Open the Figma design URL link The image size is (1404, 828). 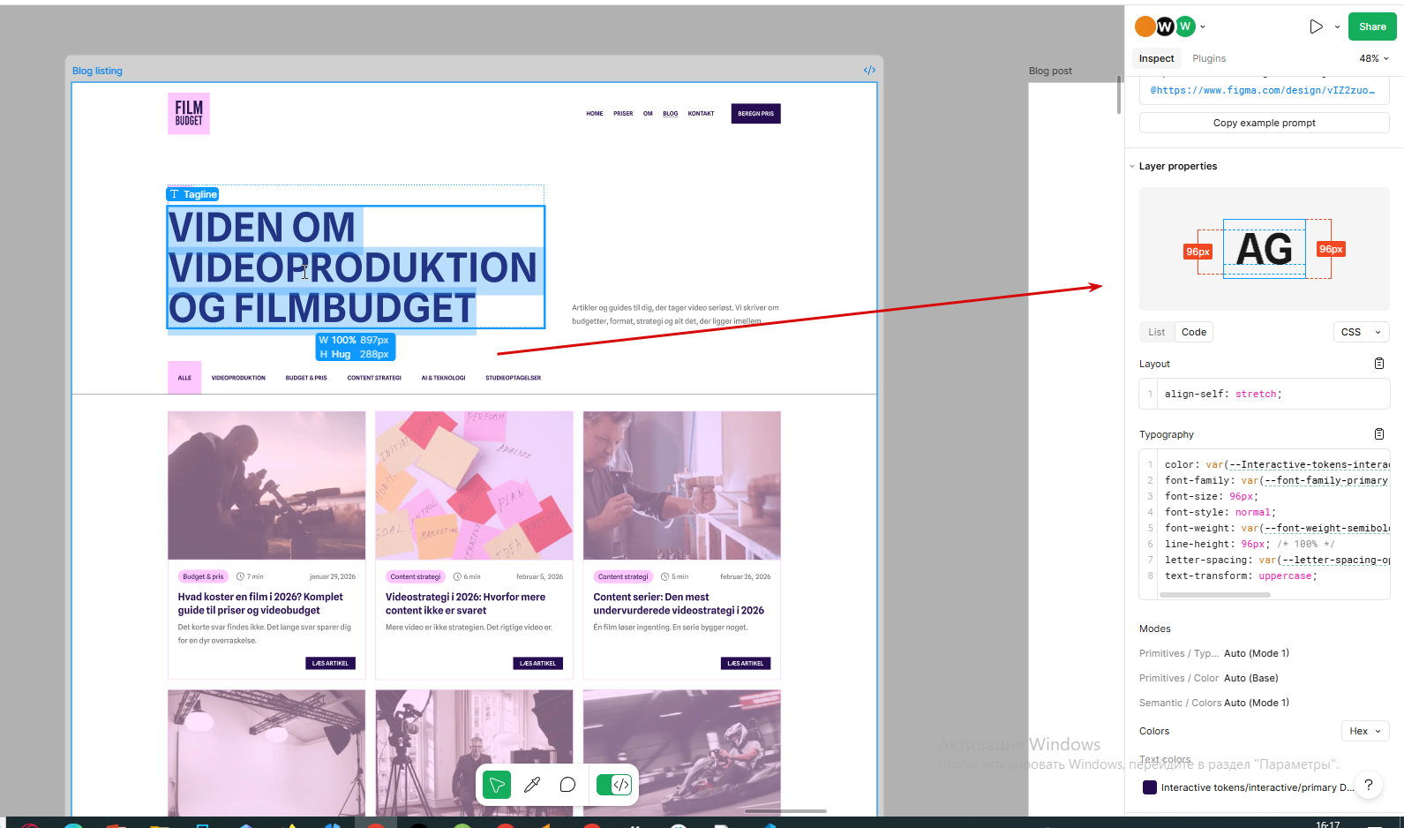pos(1262,90)
